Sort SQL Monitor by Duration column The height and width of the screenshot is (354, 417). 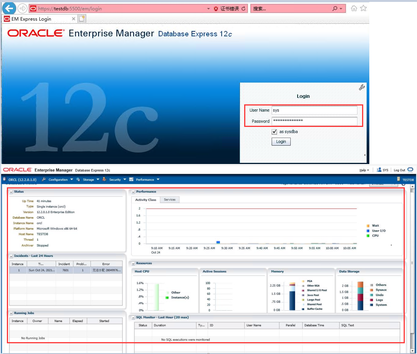(174, 325)
